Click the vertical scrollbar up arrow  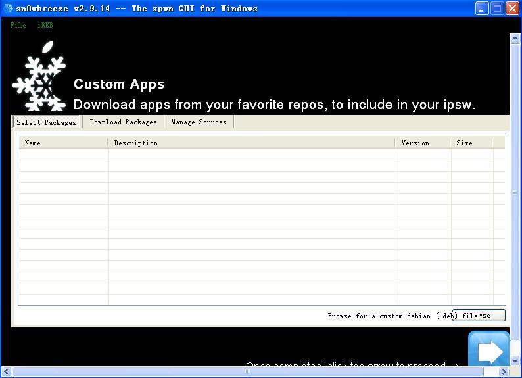tap(515, 39)
